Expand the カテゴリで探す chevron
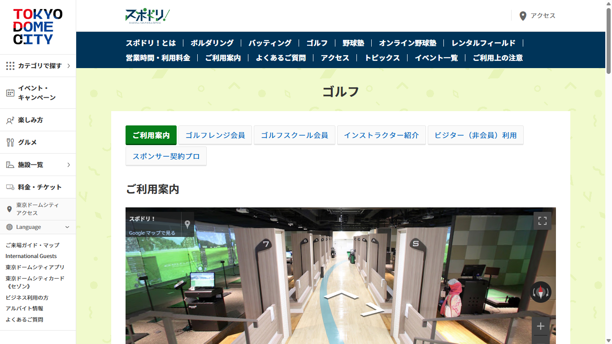This screenshot has height=344, width=612. 69,66
